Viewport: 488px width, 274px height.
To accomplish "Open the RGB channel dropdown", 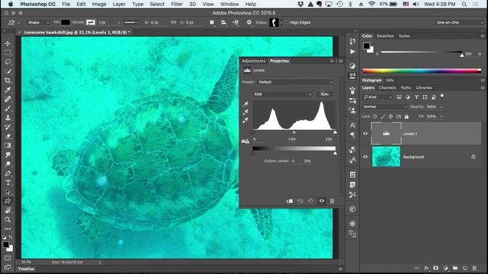I will point(282,94).
